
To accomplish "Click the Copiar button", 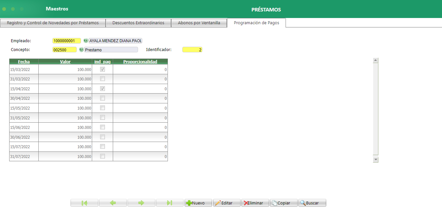I will pos(284,203).
